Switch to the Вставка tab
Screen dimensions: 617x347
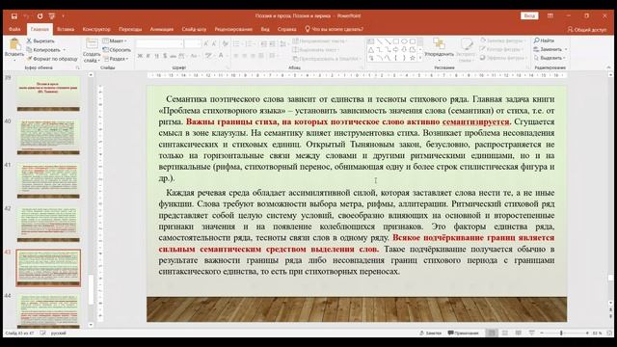point(66,29)
